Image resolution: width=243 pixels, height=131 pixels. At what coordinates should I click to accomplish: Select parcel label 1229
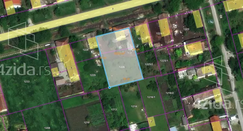(x=93, y=75)
